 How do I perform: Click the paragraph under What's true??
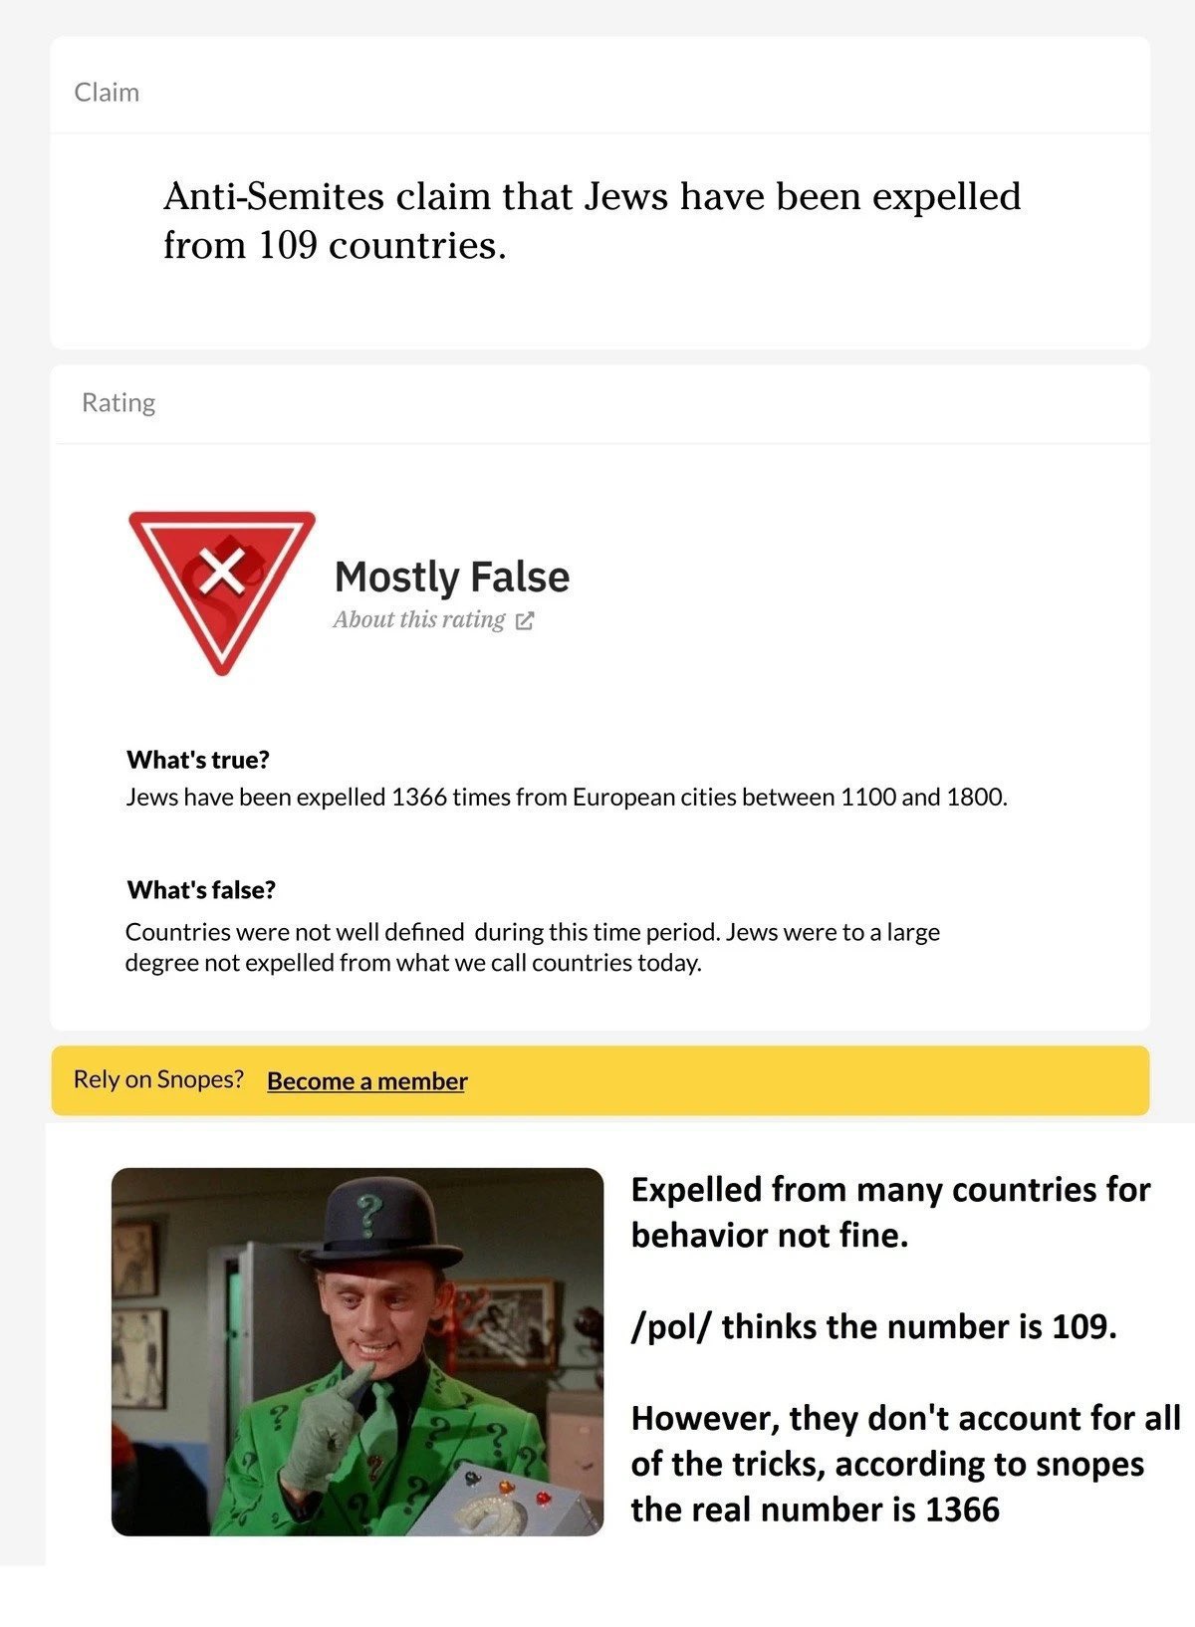[x=567, y=798]
